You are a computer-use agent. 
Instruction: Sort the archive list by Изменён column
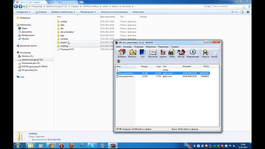(x=187, y=66)
